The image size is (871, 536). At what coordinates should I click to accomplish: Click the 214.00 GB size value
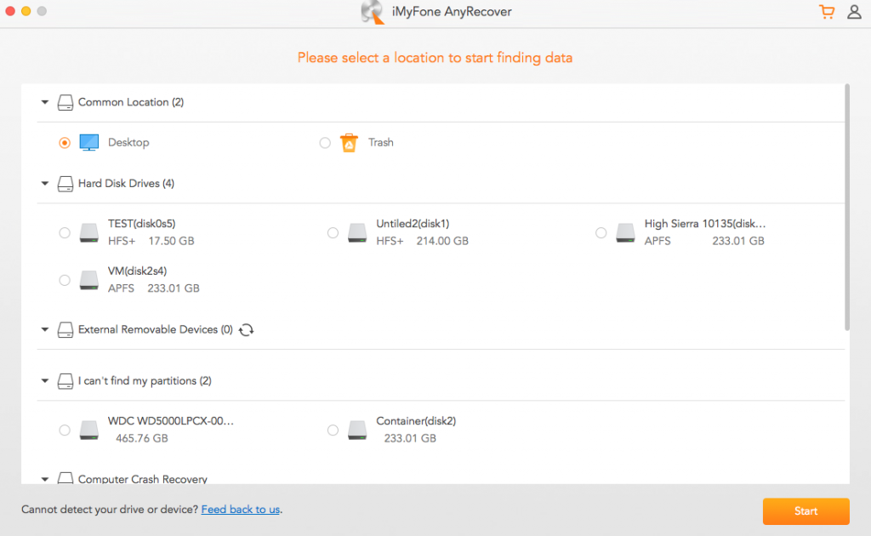click(x=442, y=241)
